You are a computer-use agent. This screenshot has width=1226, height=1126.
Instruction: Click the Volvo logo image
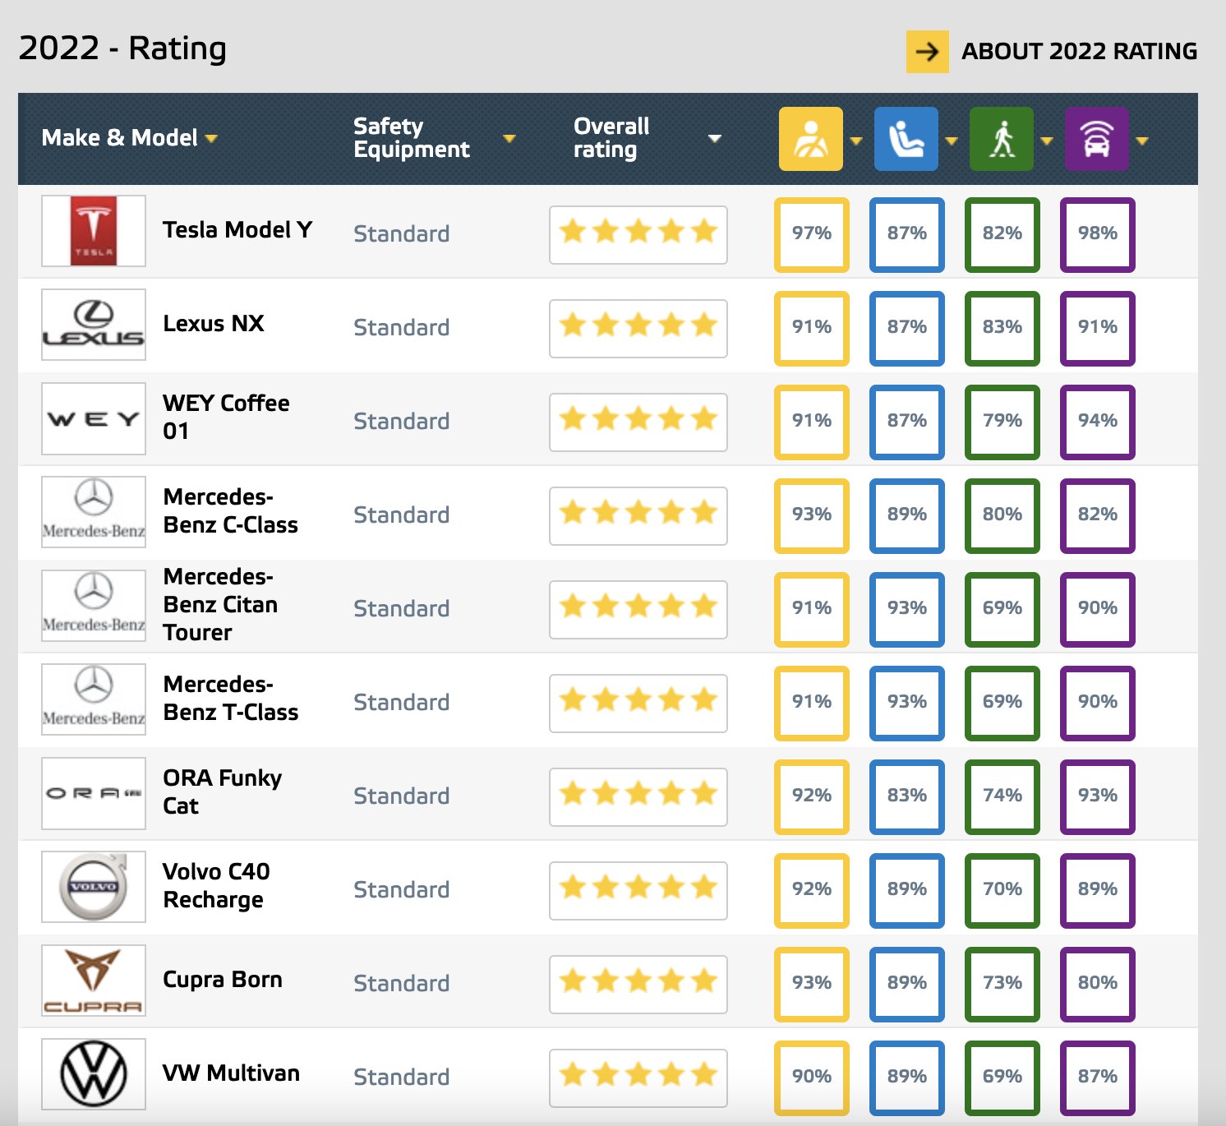pyautogui.click(x=94, y=887)
